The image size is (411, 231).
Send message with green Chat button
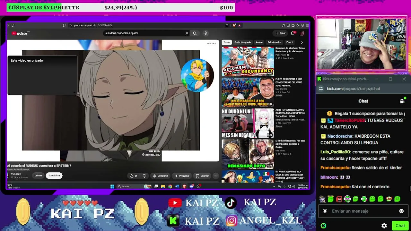tap(400, 226)
